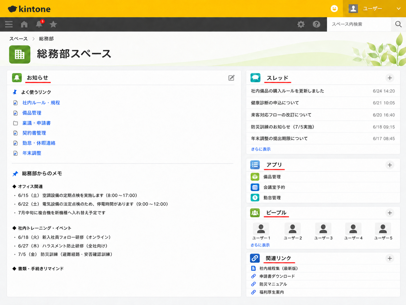
Task: Click the ユーザー 2 avatar
Action: (x=292, y=229)
